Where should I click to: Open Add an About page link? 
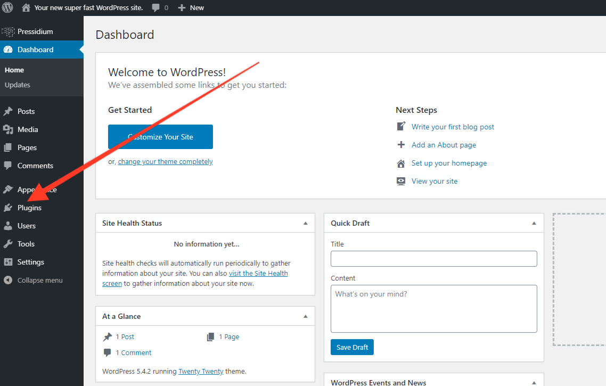pos(444,145)
